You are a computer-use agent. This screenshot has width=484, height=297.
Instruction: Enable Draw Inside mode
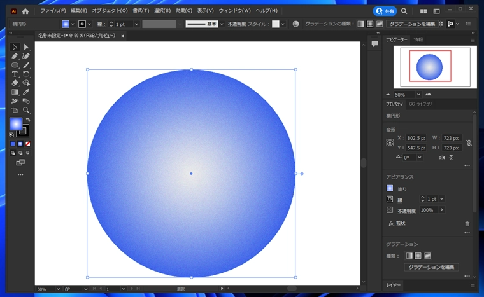click(x=28, y=153)
